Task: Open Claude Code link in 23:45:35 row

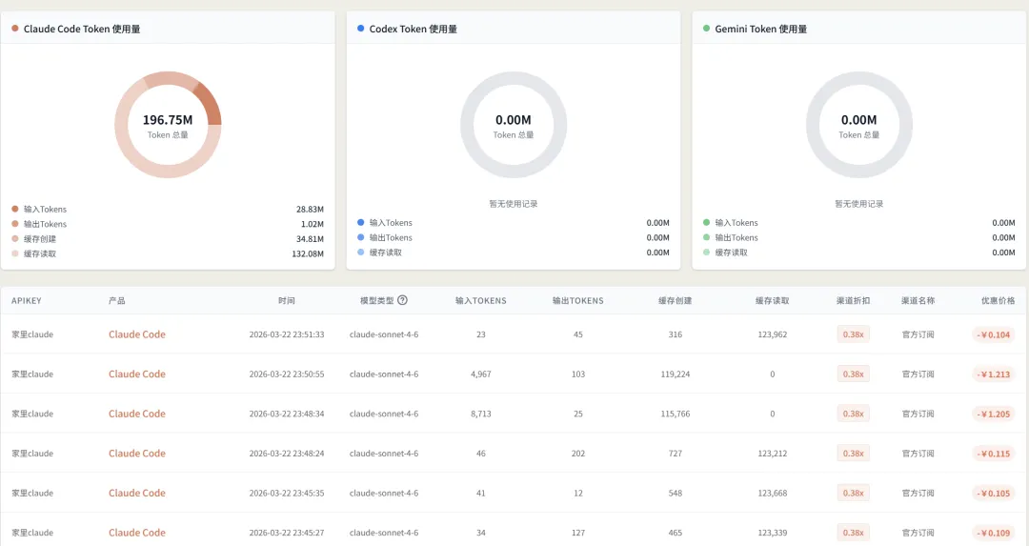Action: pyautogui.click(x=137, y=493)
